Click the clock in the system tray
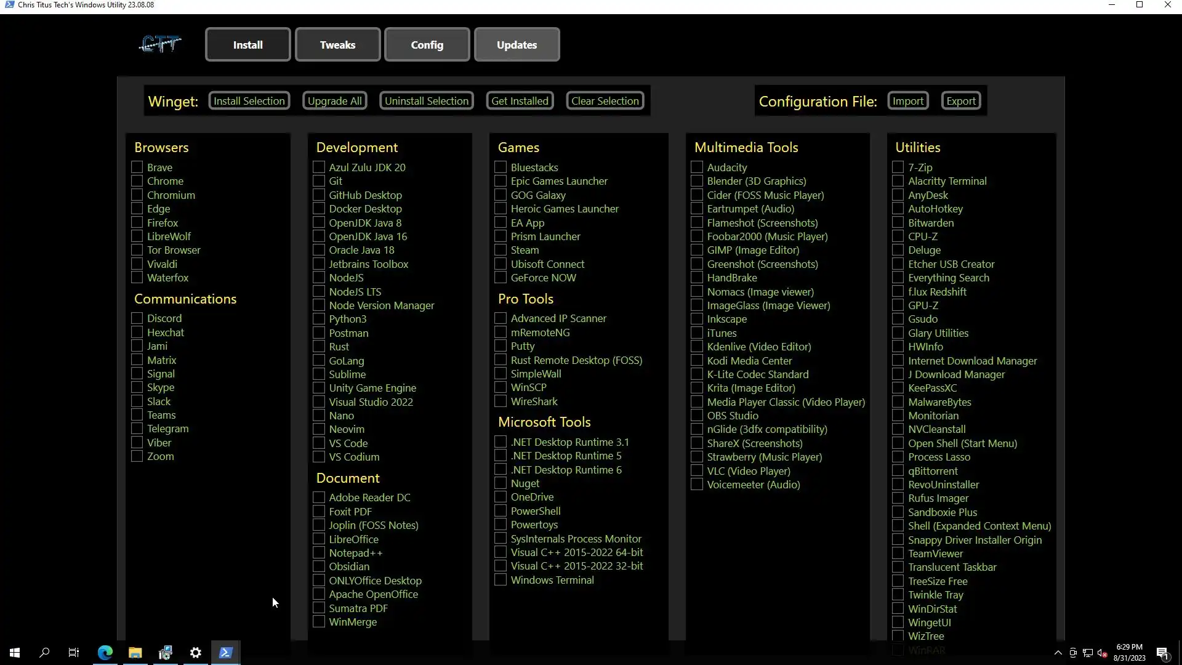Screen dimensions: 1182x665 pos(1129,653)
